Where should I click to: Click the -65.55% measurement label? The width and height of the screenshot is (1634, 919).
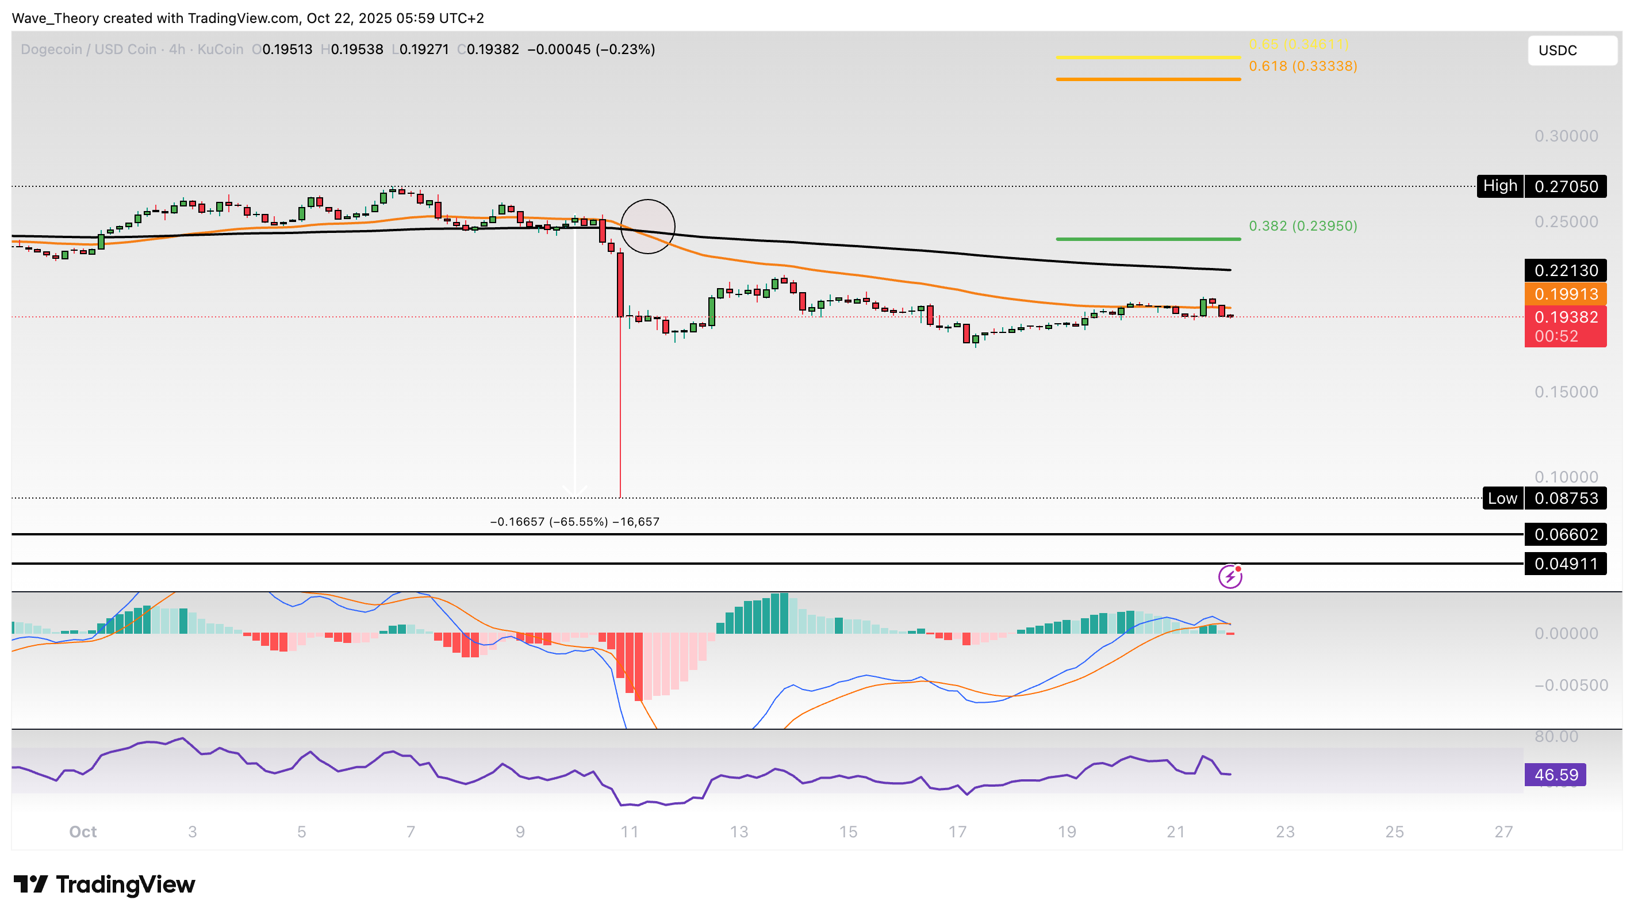tap(574, 521)
